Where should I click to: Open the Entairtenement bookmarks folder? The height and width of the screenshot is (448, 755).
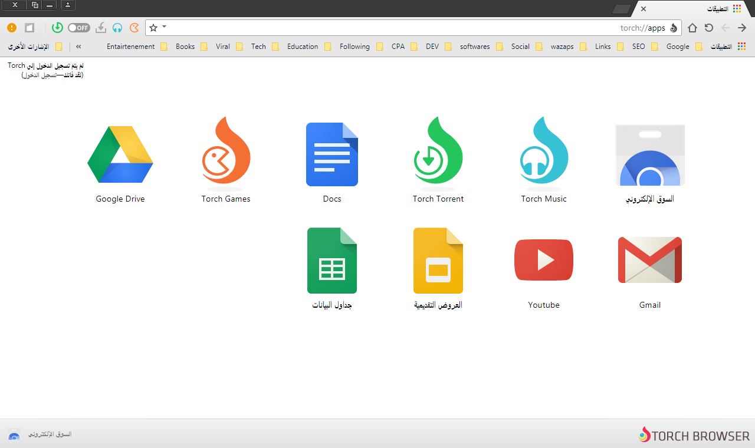pos(137,47)
